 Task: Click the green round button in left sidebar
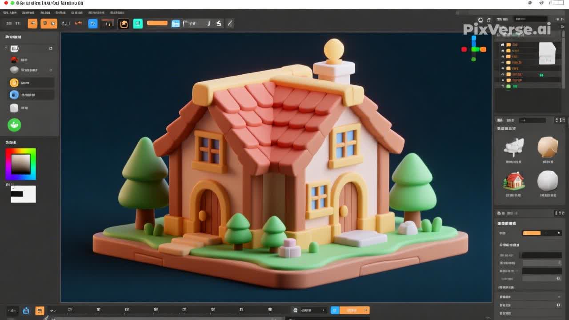[14, 125]
